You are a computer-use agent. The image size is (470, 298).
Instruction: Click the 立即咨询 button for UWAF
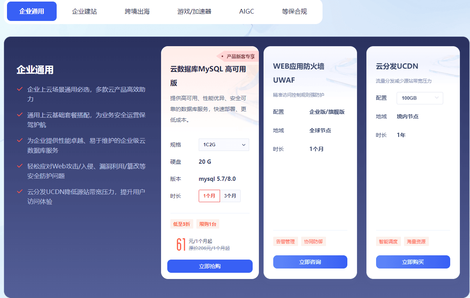click(x=310, y=262)
